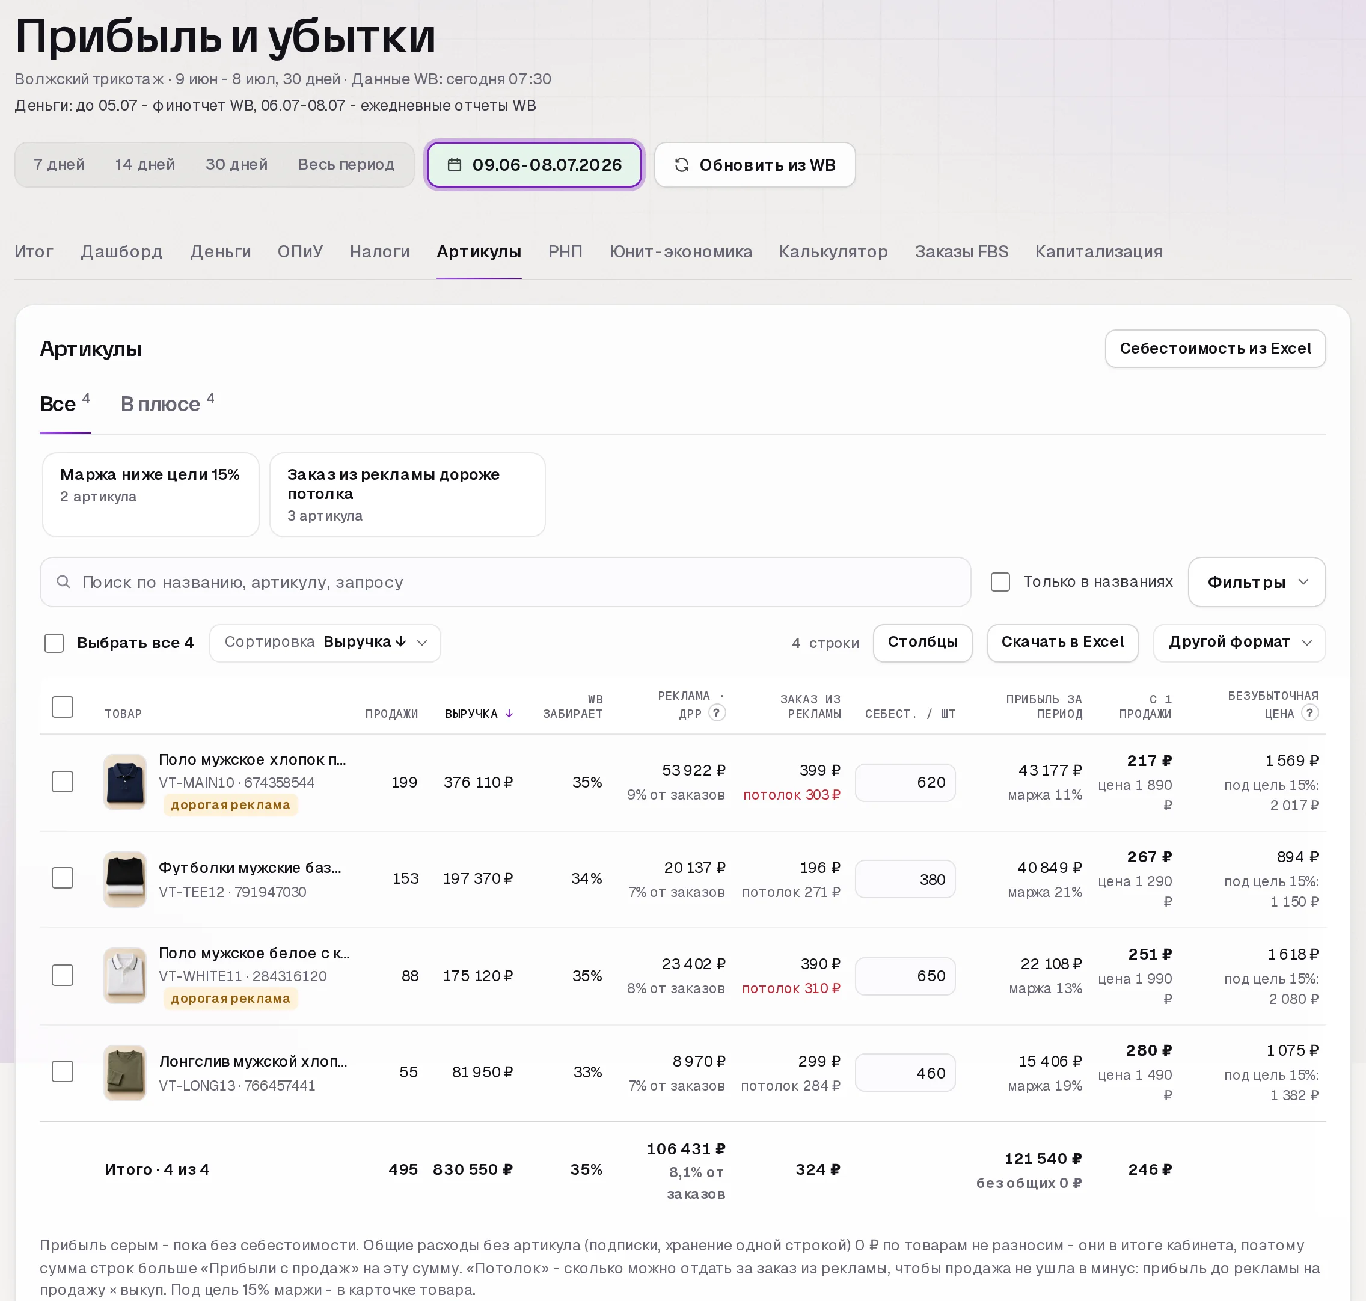Screen dimensions: 1366x1301
Task: Open Заказ из рекламы дороже потолка card
Action: (407, 494)
